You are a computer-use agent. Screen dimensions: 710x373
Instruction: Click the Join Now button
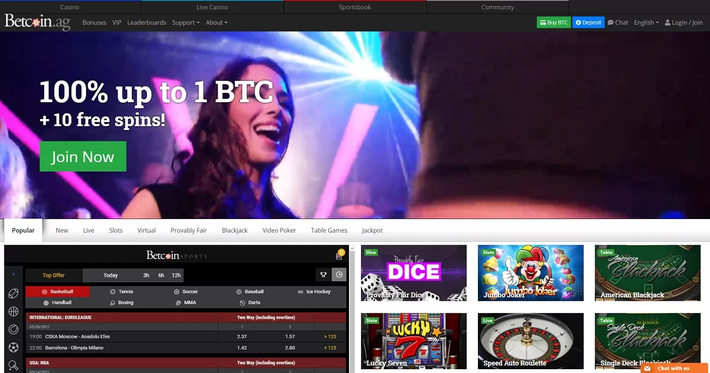click(83, 157)
